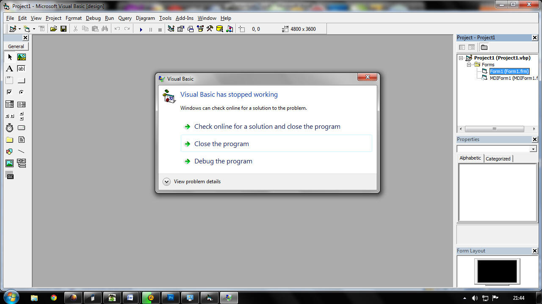Click the Open Project folder icon
The height and width of the screenshot is (304, 542).
53,29
